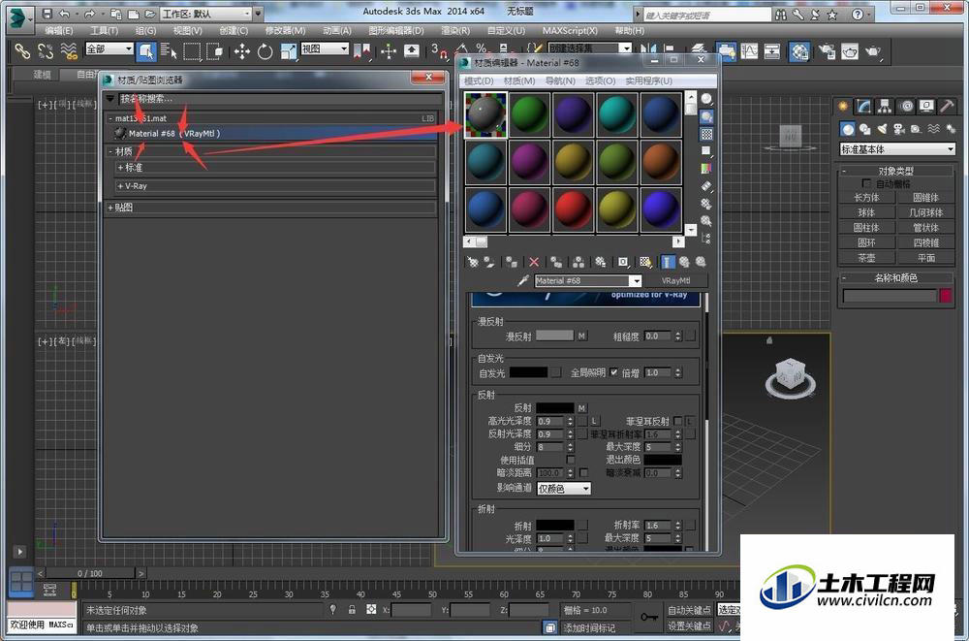The width and height of the screenshot is (969, 641).
Task: Open the 工作区: 默认 workspace dropdown
Action: pos(205,13)
